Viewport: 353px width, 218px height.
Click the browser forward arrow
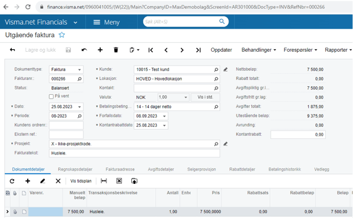point(17,7)
